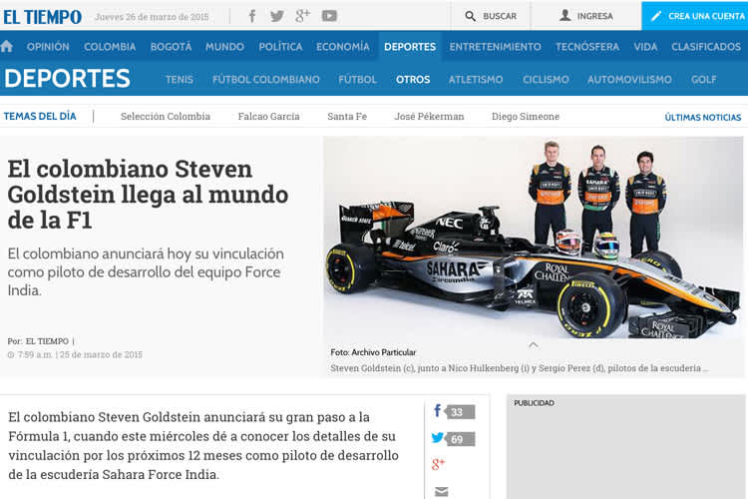Switch to the Ciclismo sports tab
The image size is (748, 499).
546,80
